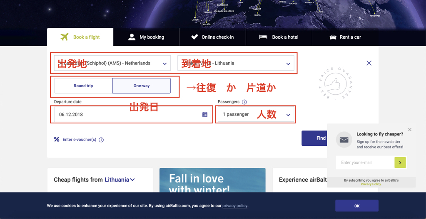Screen dimensions: 426x219
Task: Submit newsletter with the green arrow button
Action: coord(400,162)
